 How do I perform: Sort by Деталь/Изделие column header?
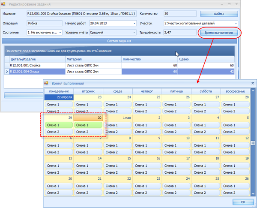pyautogui.click(x=37, y=59)
